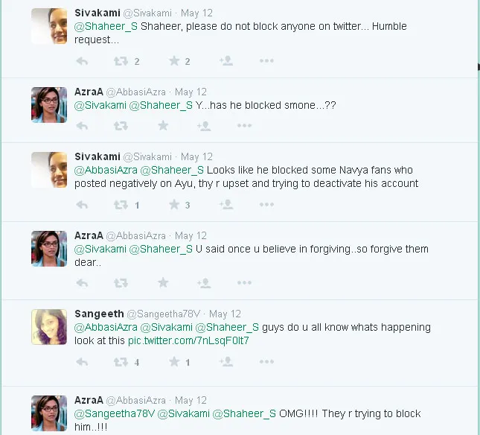
Task: Click @Sangeetha78V mention in AzraA's OMG tweet
Action: click(x=114, y=413)
